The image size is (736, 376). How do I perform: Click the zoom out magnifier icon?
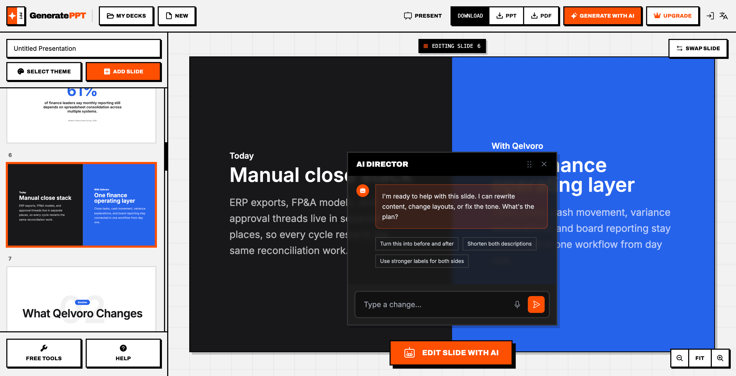[x=679, y=358]
